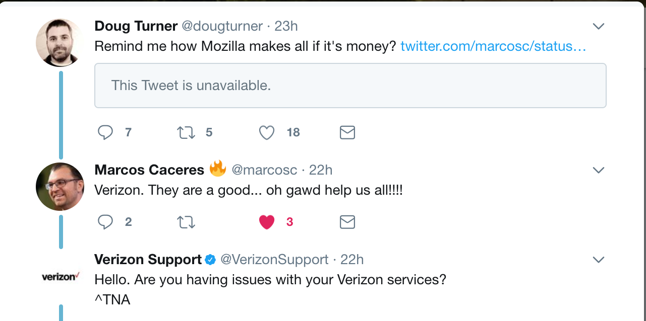Retweet Marcos Caceres' tweet

pyautogui.click(x=186, y=222)
